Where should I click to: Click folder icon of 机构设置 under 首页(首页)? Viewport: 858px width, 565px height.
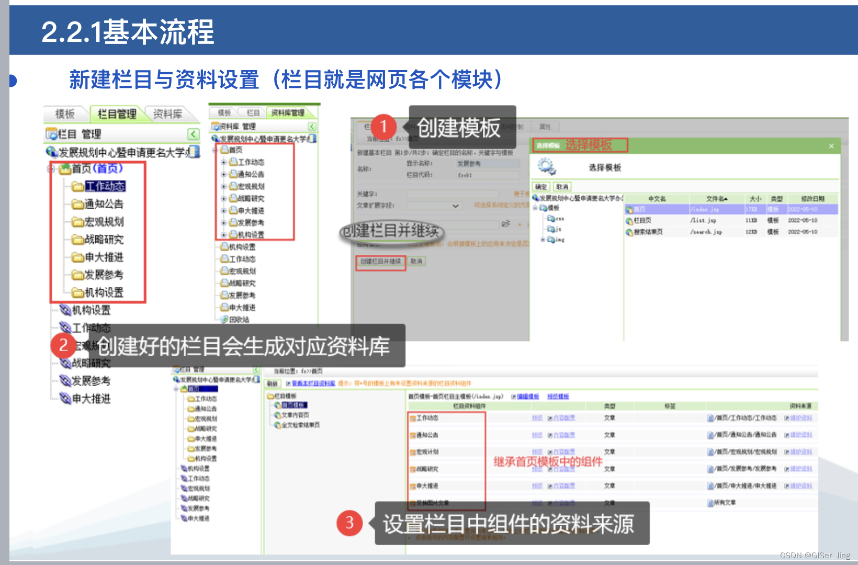point(78,292)
